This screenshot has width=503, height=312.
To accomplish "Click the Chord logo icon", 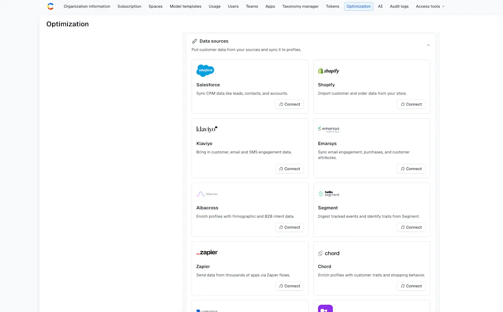I will (320, 253).
